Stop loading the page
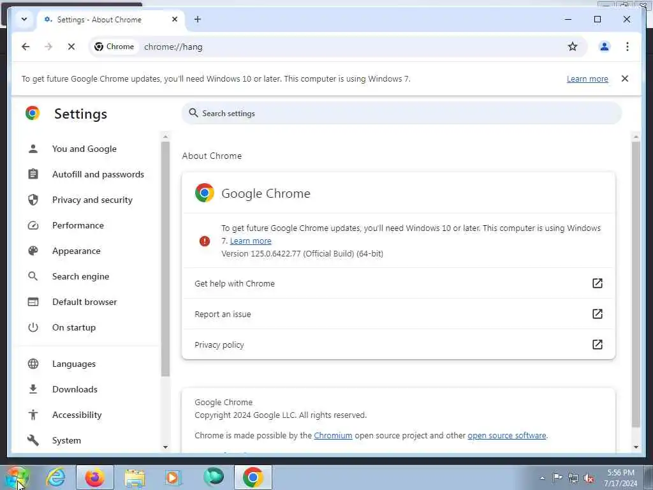The height and width of the screenshot is (490, 653). pyautogui.click(x=71, y=47)
